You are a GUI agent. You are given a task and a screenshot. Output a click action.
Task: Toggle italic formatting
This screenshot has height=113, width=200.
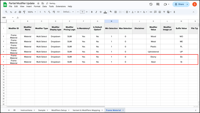(96, 12)
